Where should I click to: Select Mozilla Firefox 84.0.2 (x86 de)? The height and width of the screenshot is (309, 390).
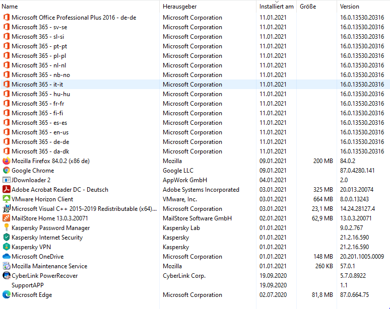[50, 161]
